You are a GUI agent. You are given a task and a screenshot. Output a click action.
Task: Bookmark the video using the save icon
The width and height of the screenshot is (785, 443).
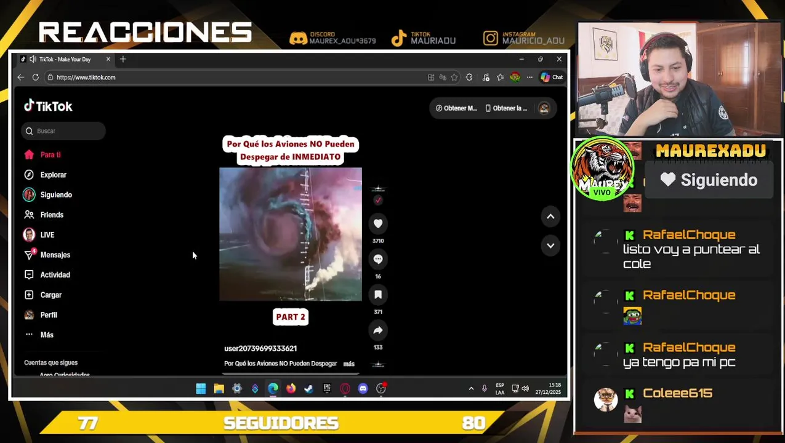coord(378,295)
